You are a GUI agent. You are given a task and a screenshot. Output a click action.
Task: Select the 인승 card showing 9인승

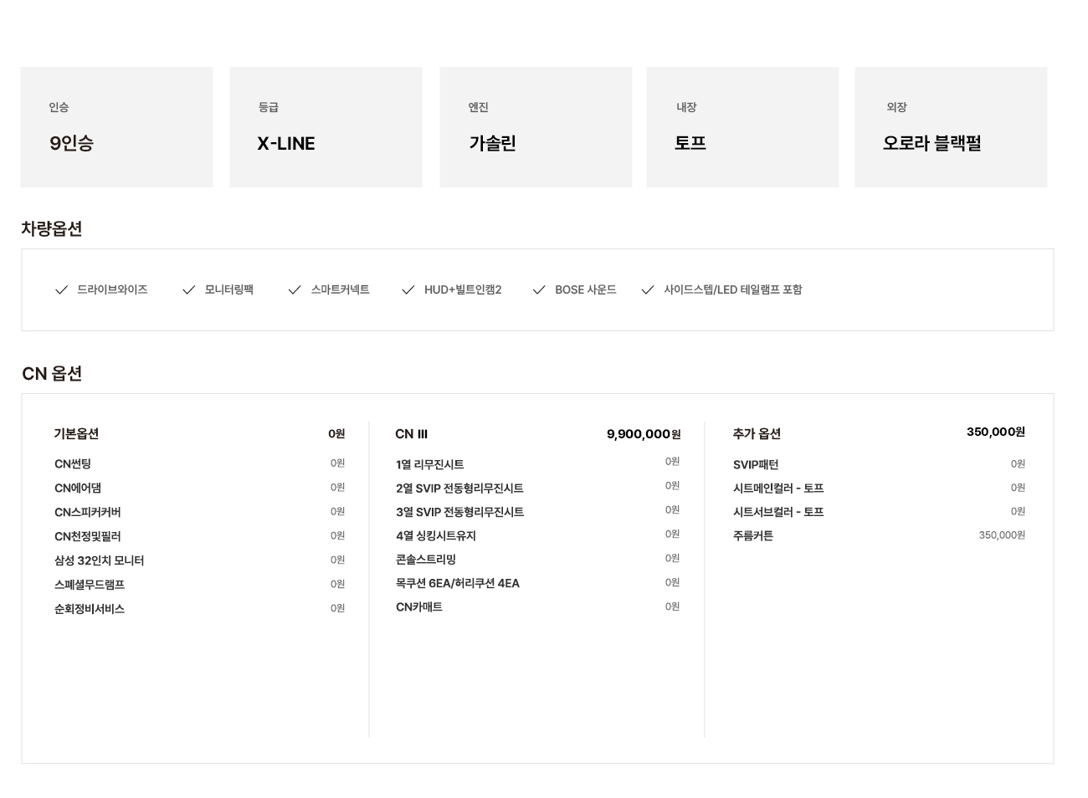(117, 127)
